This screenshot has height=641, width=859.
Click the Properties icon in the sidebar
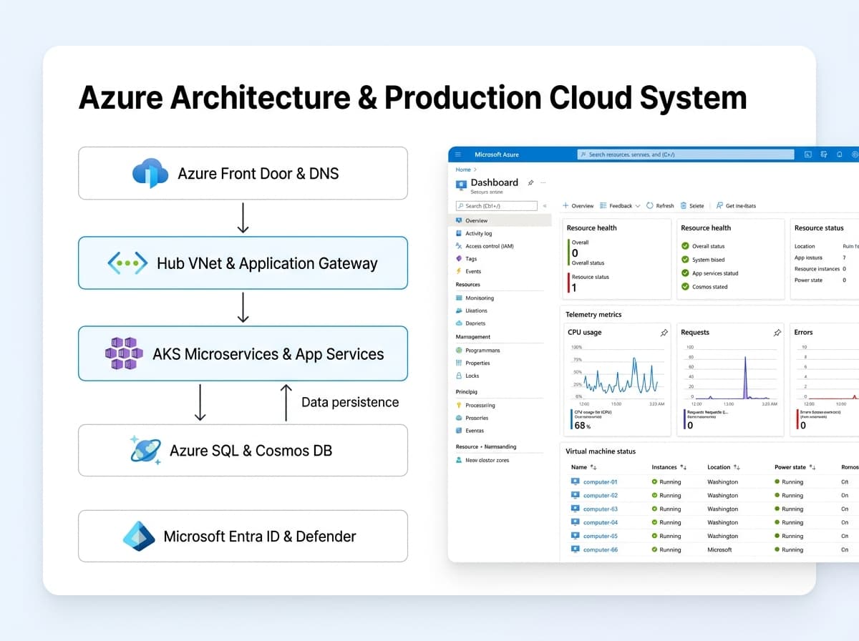click(459, 363)
